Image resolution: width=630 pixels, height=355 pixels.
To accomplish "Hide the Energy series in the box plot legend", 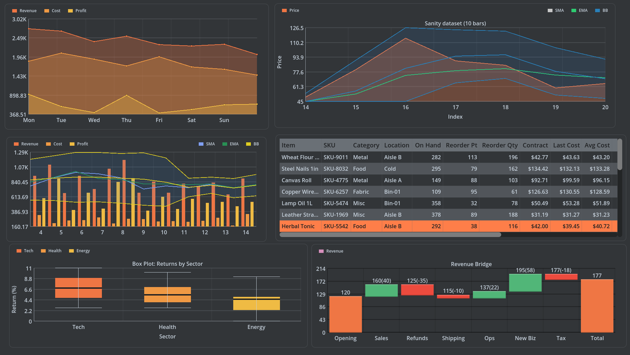I will point(80,251).
